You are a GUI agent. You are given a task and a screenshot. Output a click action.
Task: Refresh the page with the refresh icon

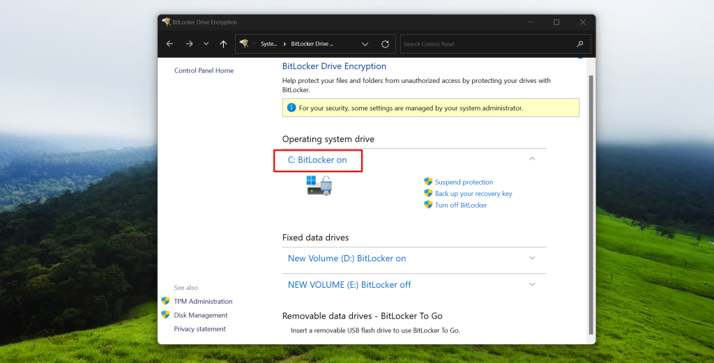[385, 44]
